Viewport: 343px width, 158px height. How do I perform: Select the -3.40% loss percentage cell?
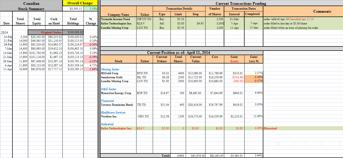(254, 77)
